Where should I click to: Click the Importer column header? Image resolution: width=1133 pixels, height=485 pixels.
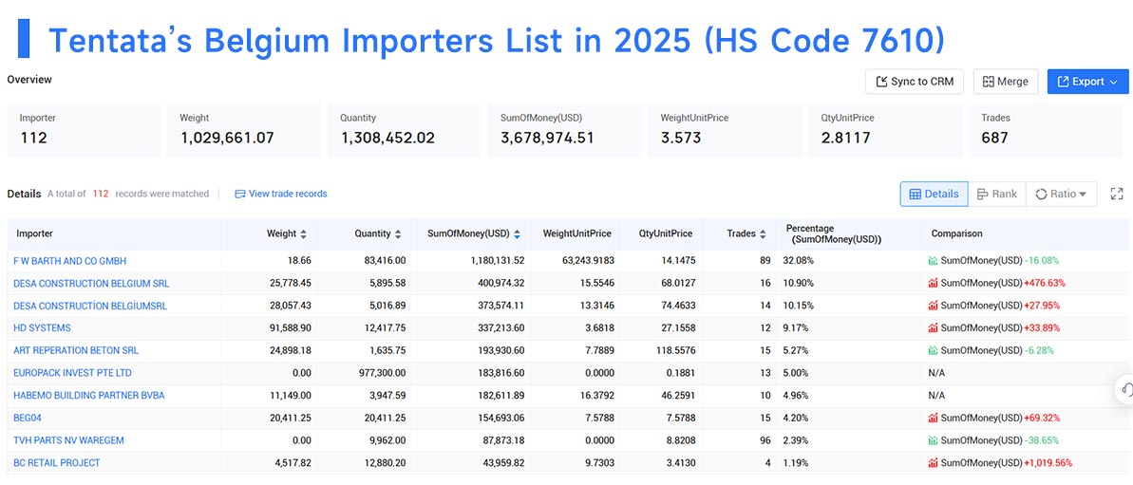point(35,233)
